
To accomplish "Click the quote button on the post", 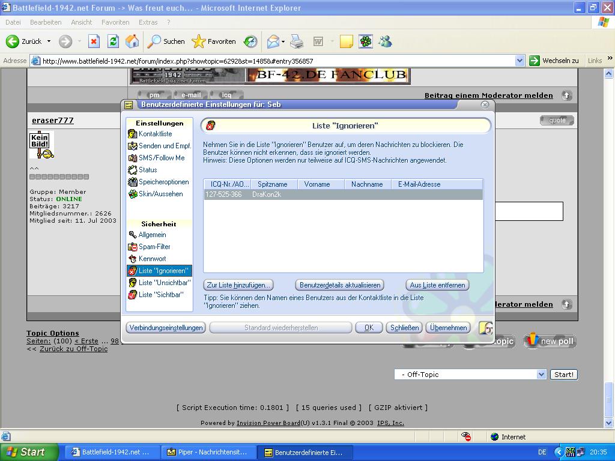I will click(557, 120).
